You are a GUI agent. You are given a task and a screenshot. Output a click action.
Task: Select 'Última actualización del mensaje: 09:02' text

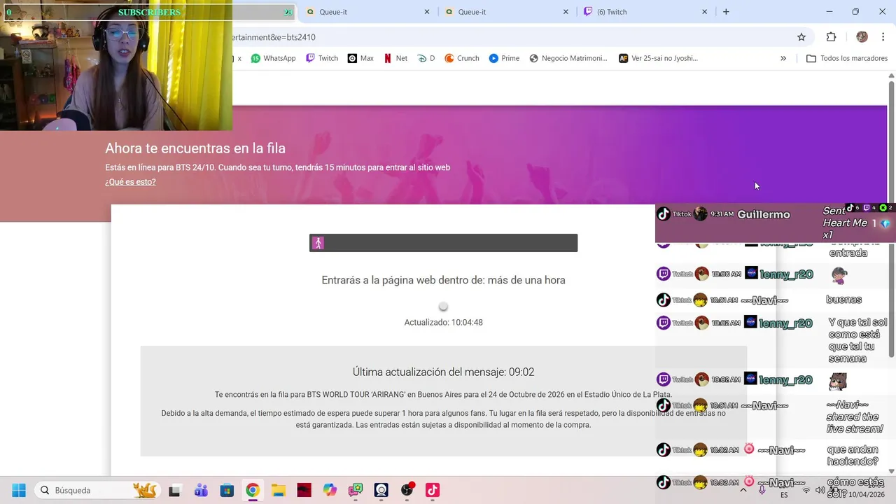coord(443,372)
